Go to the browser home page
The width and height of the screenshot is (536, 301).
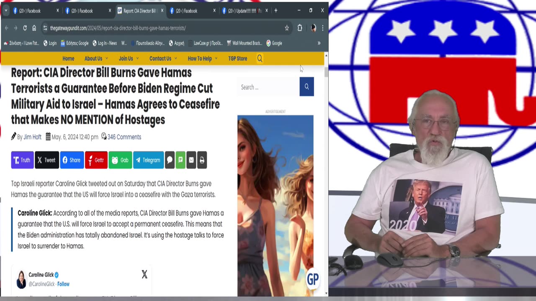click(34, 28)
